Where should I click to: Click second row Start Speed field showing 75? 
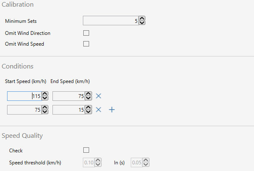click(x=24, y=110)
